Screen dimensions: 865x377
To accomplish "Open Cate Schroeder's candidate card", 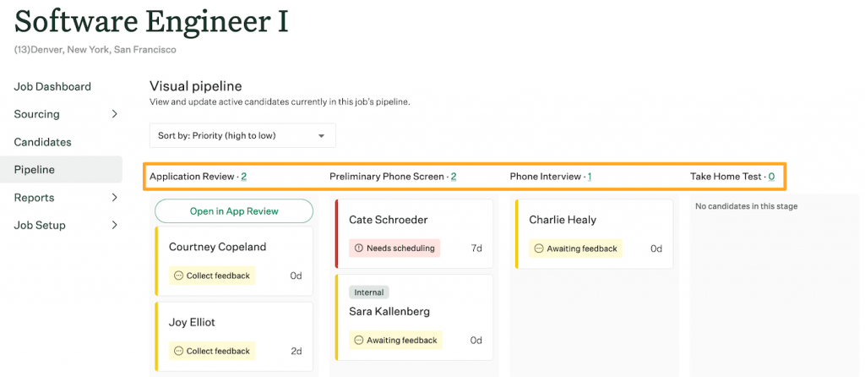I will [x=414, y=234].
